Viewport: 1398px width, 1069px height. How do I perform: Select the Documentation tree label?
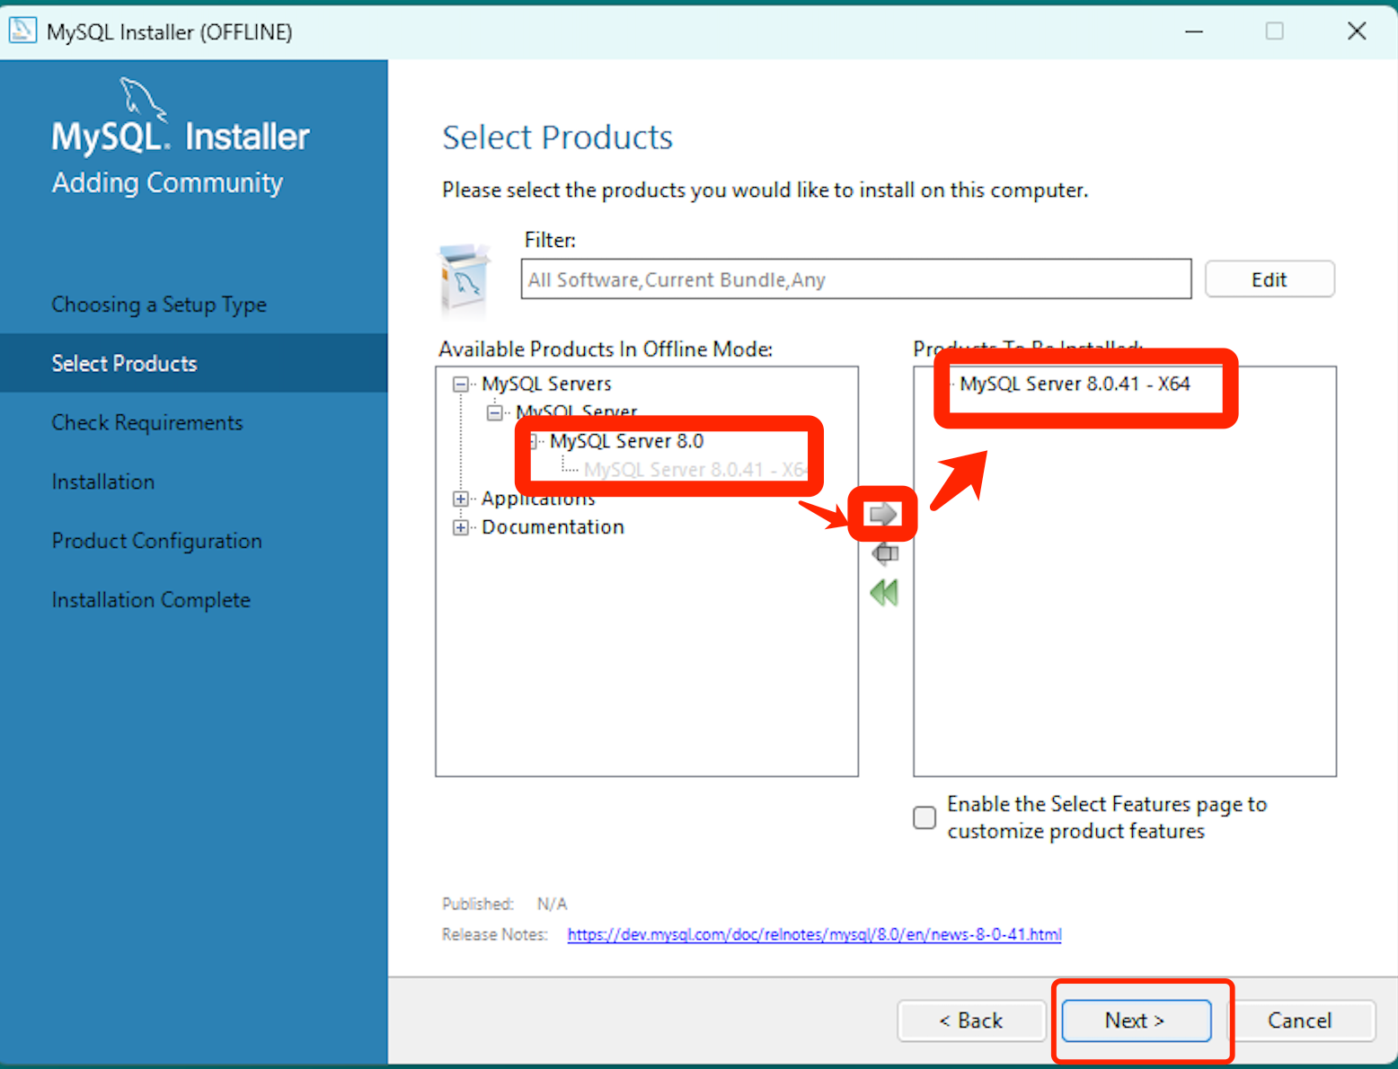click(x=553, y=527)
